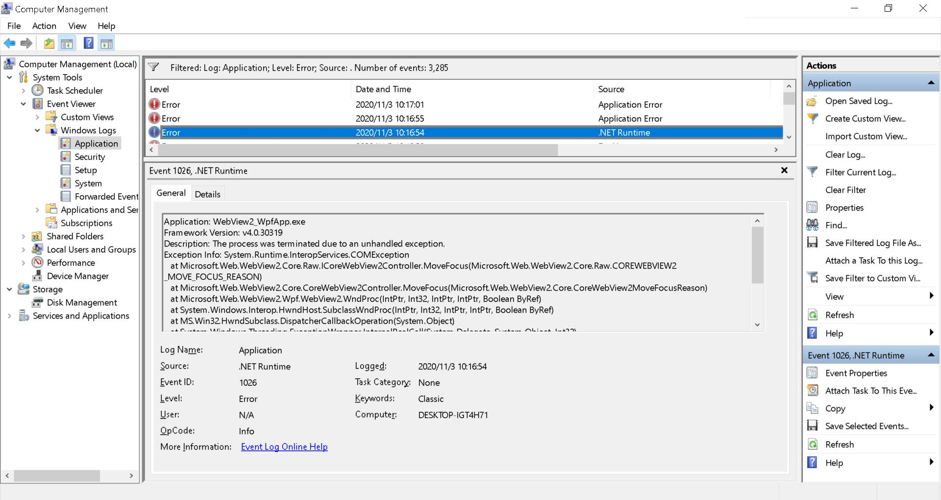Switch to the Details tab
This screenshot has width=941, height=500.
tap(208, 194)
